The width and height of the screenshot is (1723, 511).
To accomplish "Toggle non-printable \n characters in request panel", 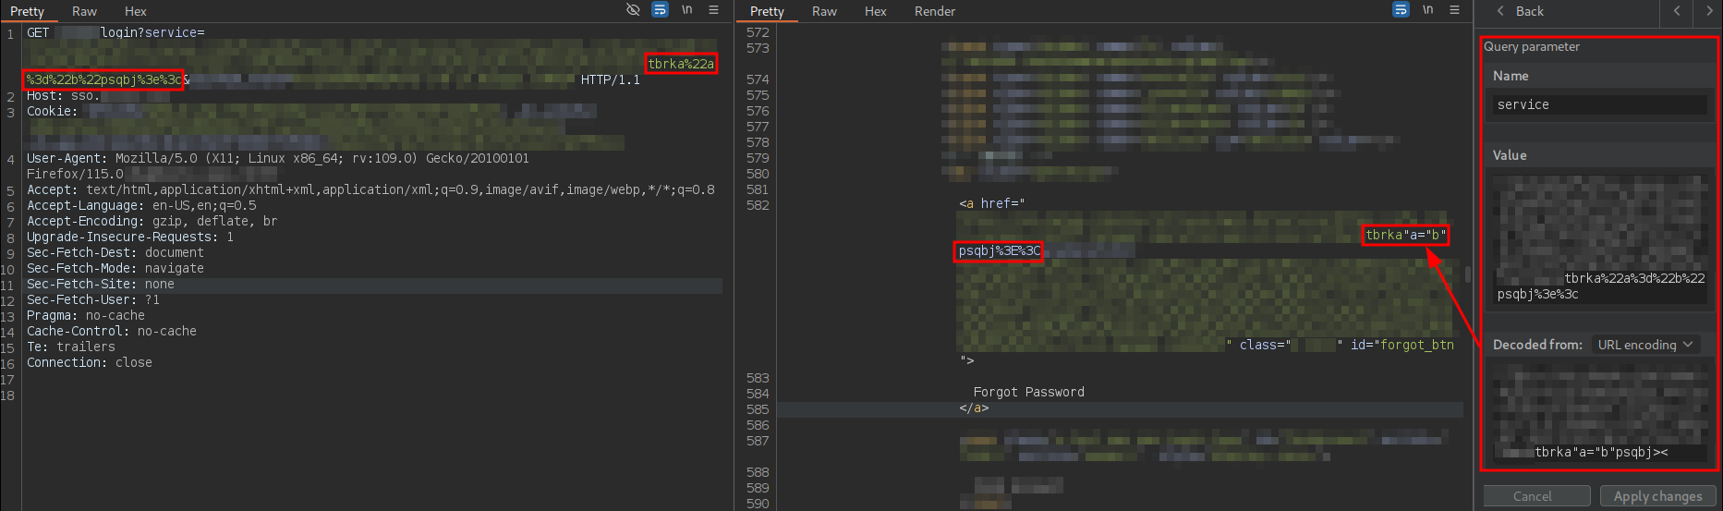I will 686,10.
